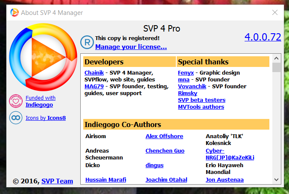Screen dimensions: 289x194
Task: Click the scrollbar down arrow
Action: click(x=276, y=180)
